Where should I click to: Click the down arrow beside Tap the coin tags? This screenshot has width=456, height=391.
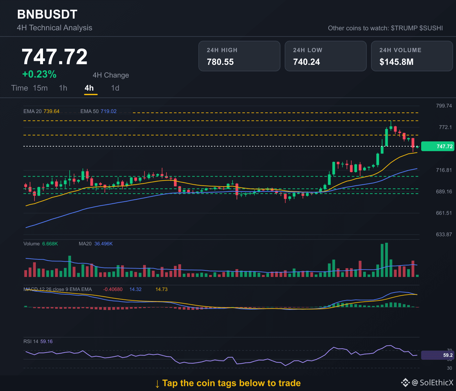(157, 384)
